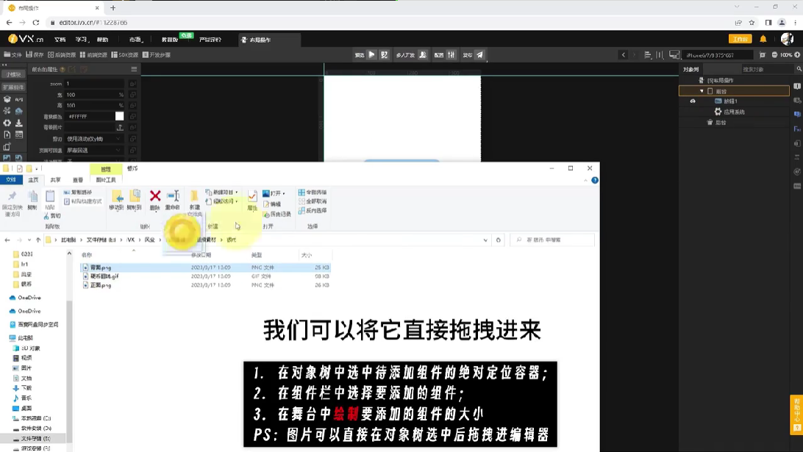Click the zoom value input field
Screen dimensions: 803x452
(94, 84)
